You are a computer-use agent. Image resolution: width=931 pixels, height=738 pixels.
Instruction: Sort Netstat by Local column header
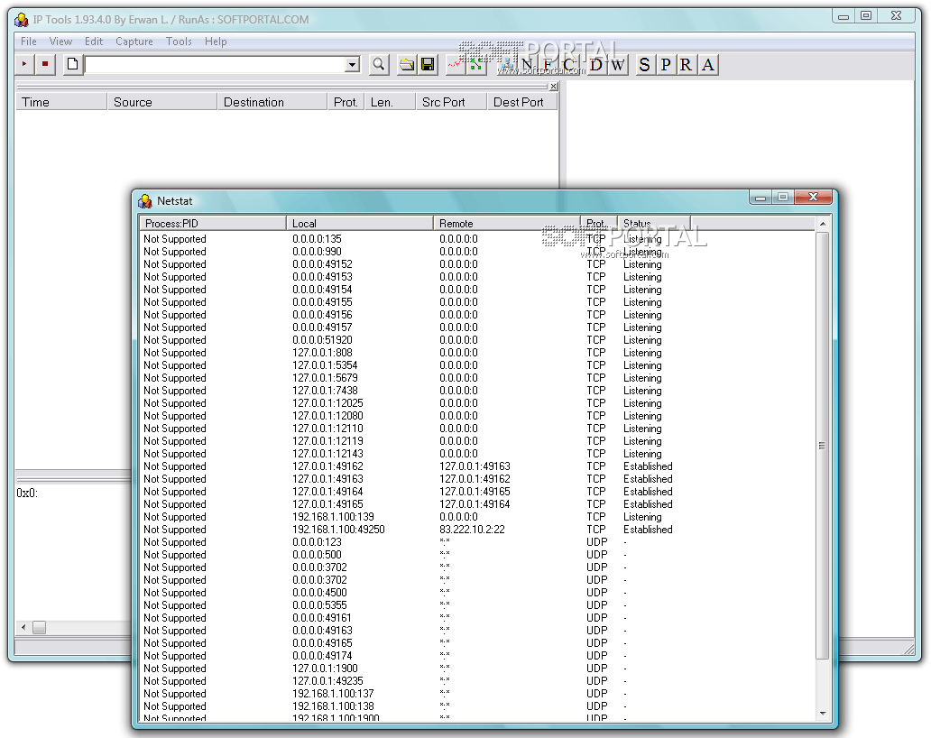(x=360, y=223)
